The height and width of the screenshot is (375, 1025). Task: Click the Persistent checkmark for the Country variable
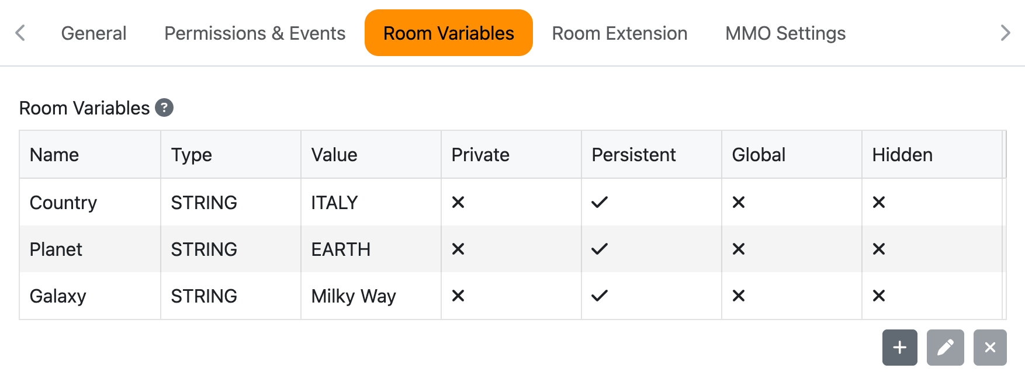600,202
